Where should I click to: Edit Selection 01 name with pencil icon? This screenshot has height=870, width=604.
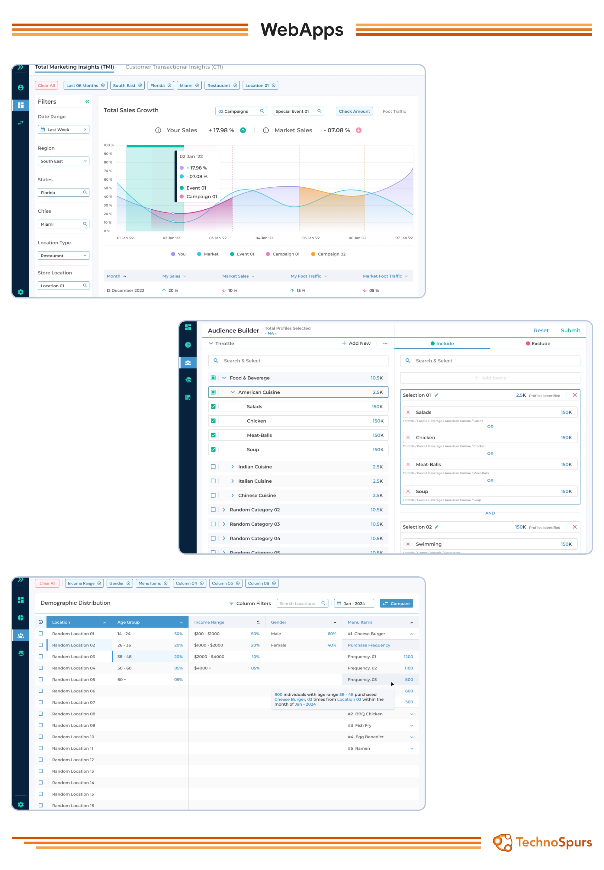(436, 395)
